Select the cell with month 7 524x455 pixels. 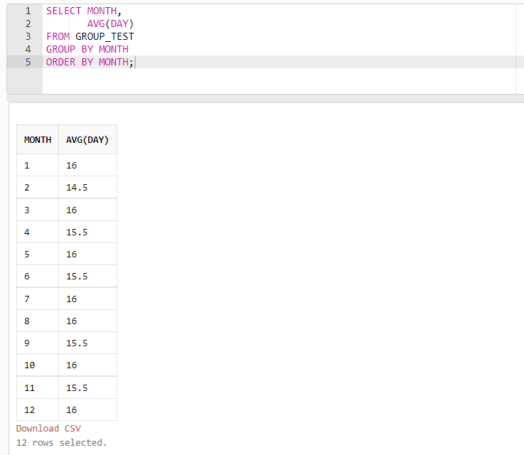[x=38, y=299]
